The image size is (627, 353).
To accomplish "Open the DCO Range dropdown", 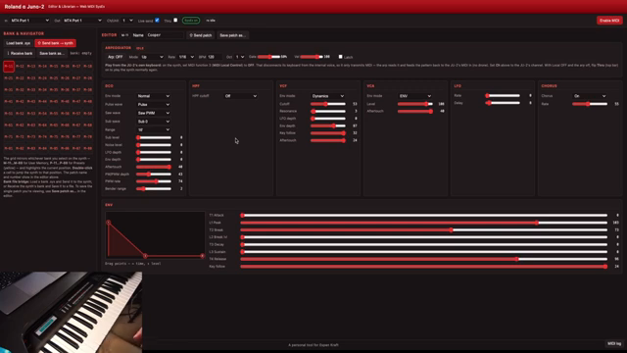I will [x=154, y=129].
